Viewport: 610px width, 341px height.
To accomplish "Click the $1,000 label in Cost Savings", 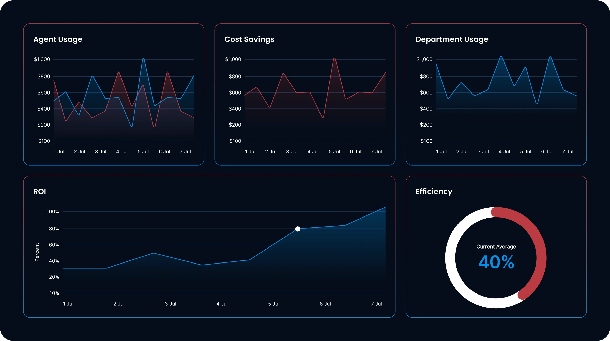I will pos(233,59).
